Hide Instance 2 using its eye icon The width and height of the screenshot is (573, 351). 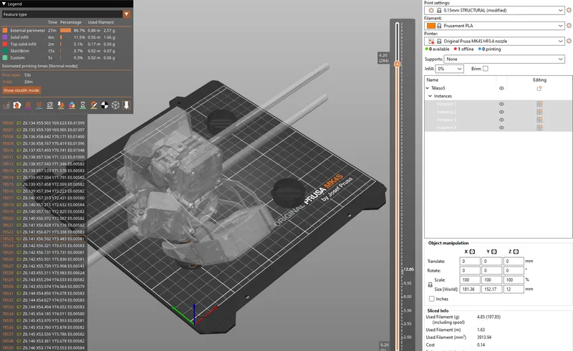pos(501,112)
